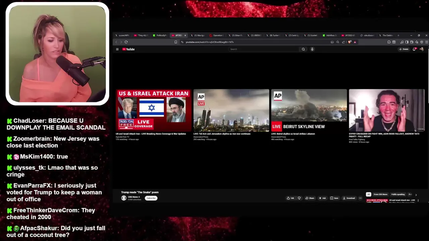Open browser main menu hamburger
The image size is (429, 241).
tap(427, 42)
